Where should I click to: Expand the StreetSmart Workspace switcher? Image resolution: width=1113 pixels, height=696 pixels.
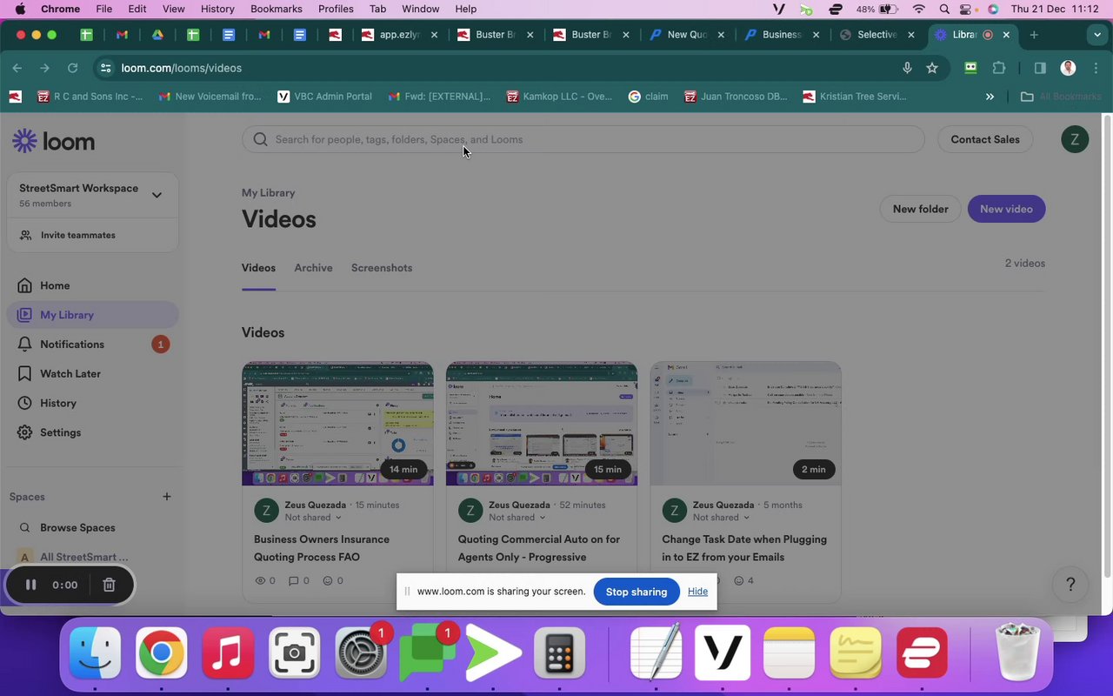tap(157, 195)
